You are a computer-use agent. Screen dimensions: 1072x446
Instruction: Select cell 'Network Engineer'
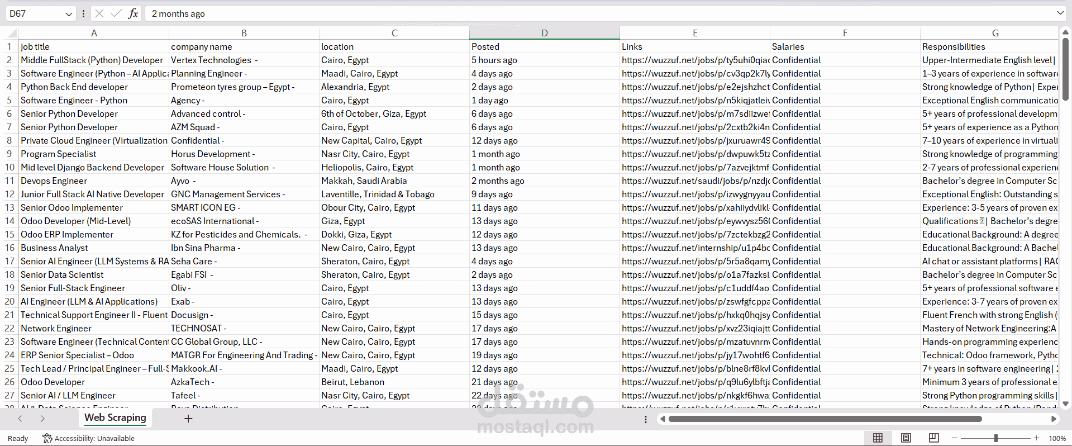[94, 328]
